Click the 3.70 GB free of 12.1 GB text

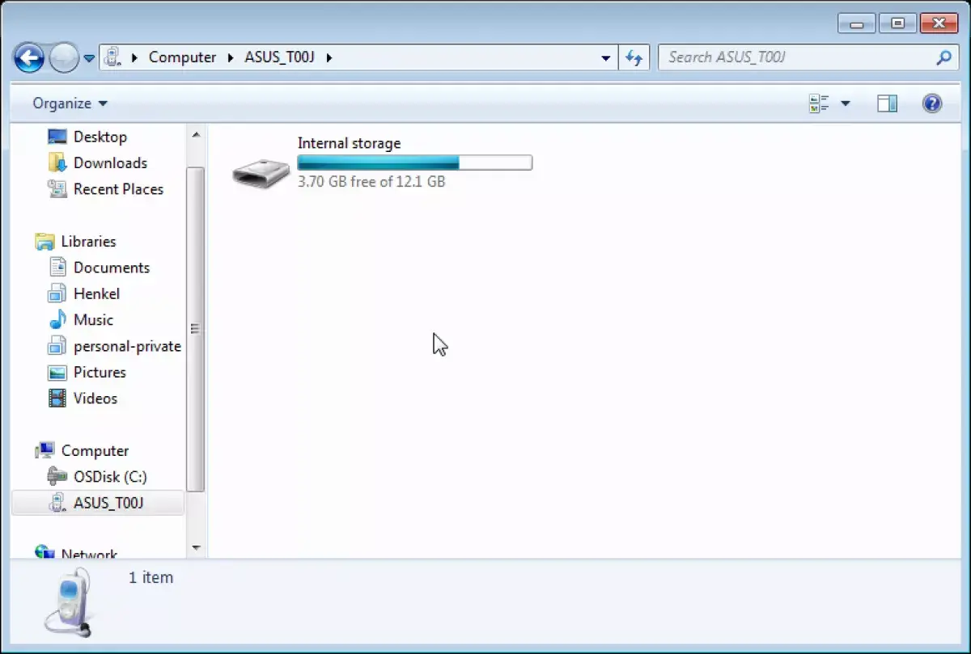(x=371, y=182)
